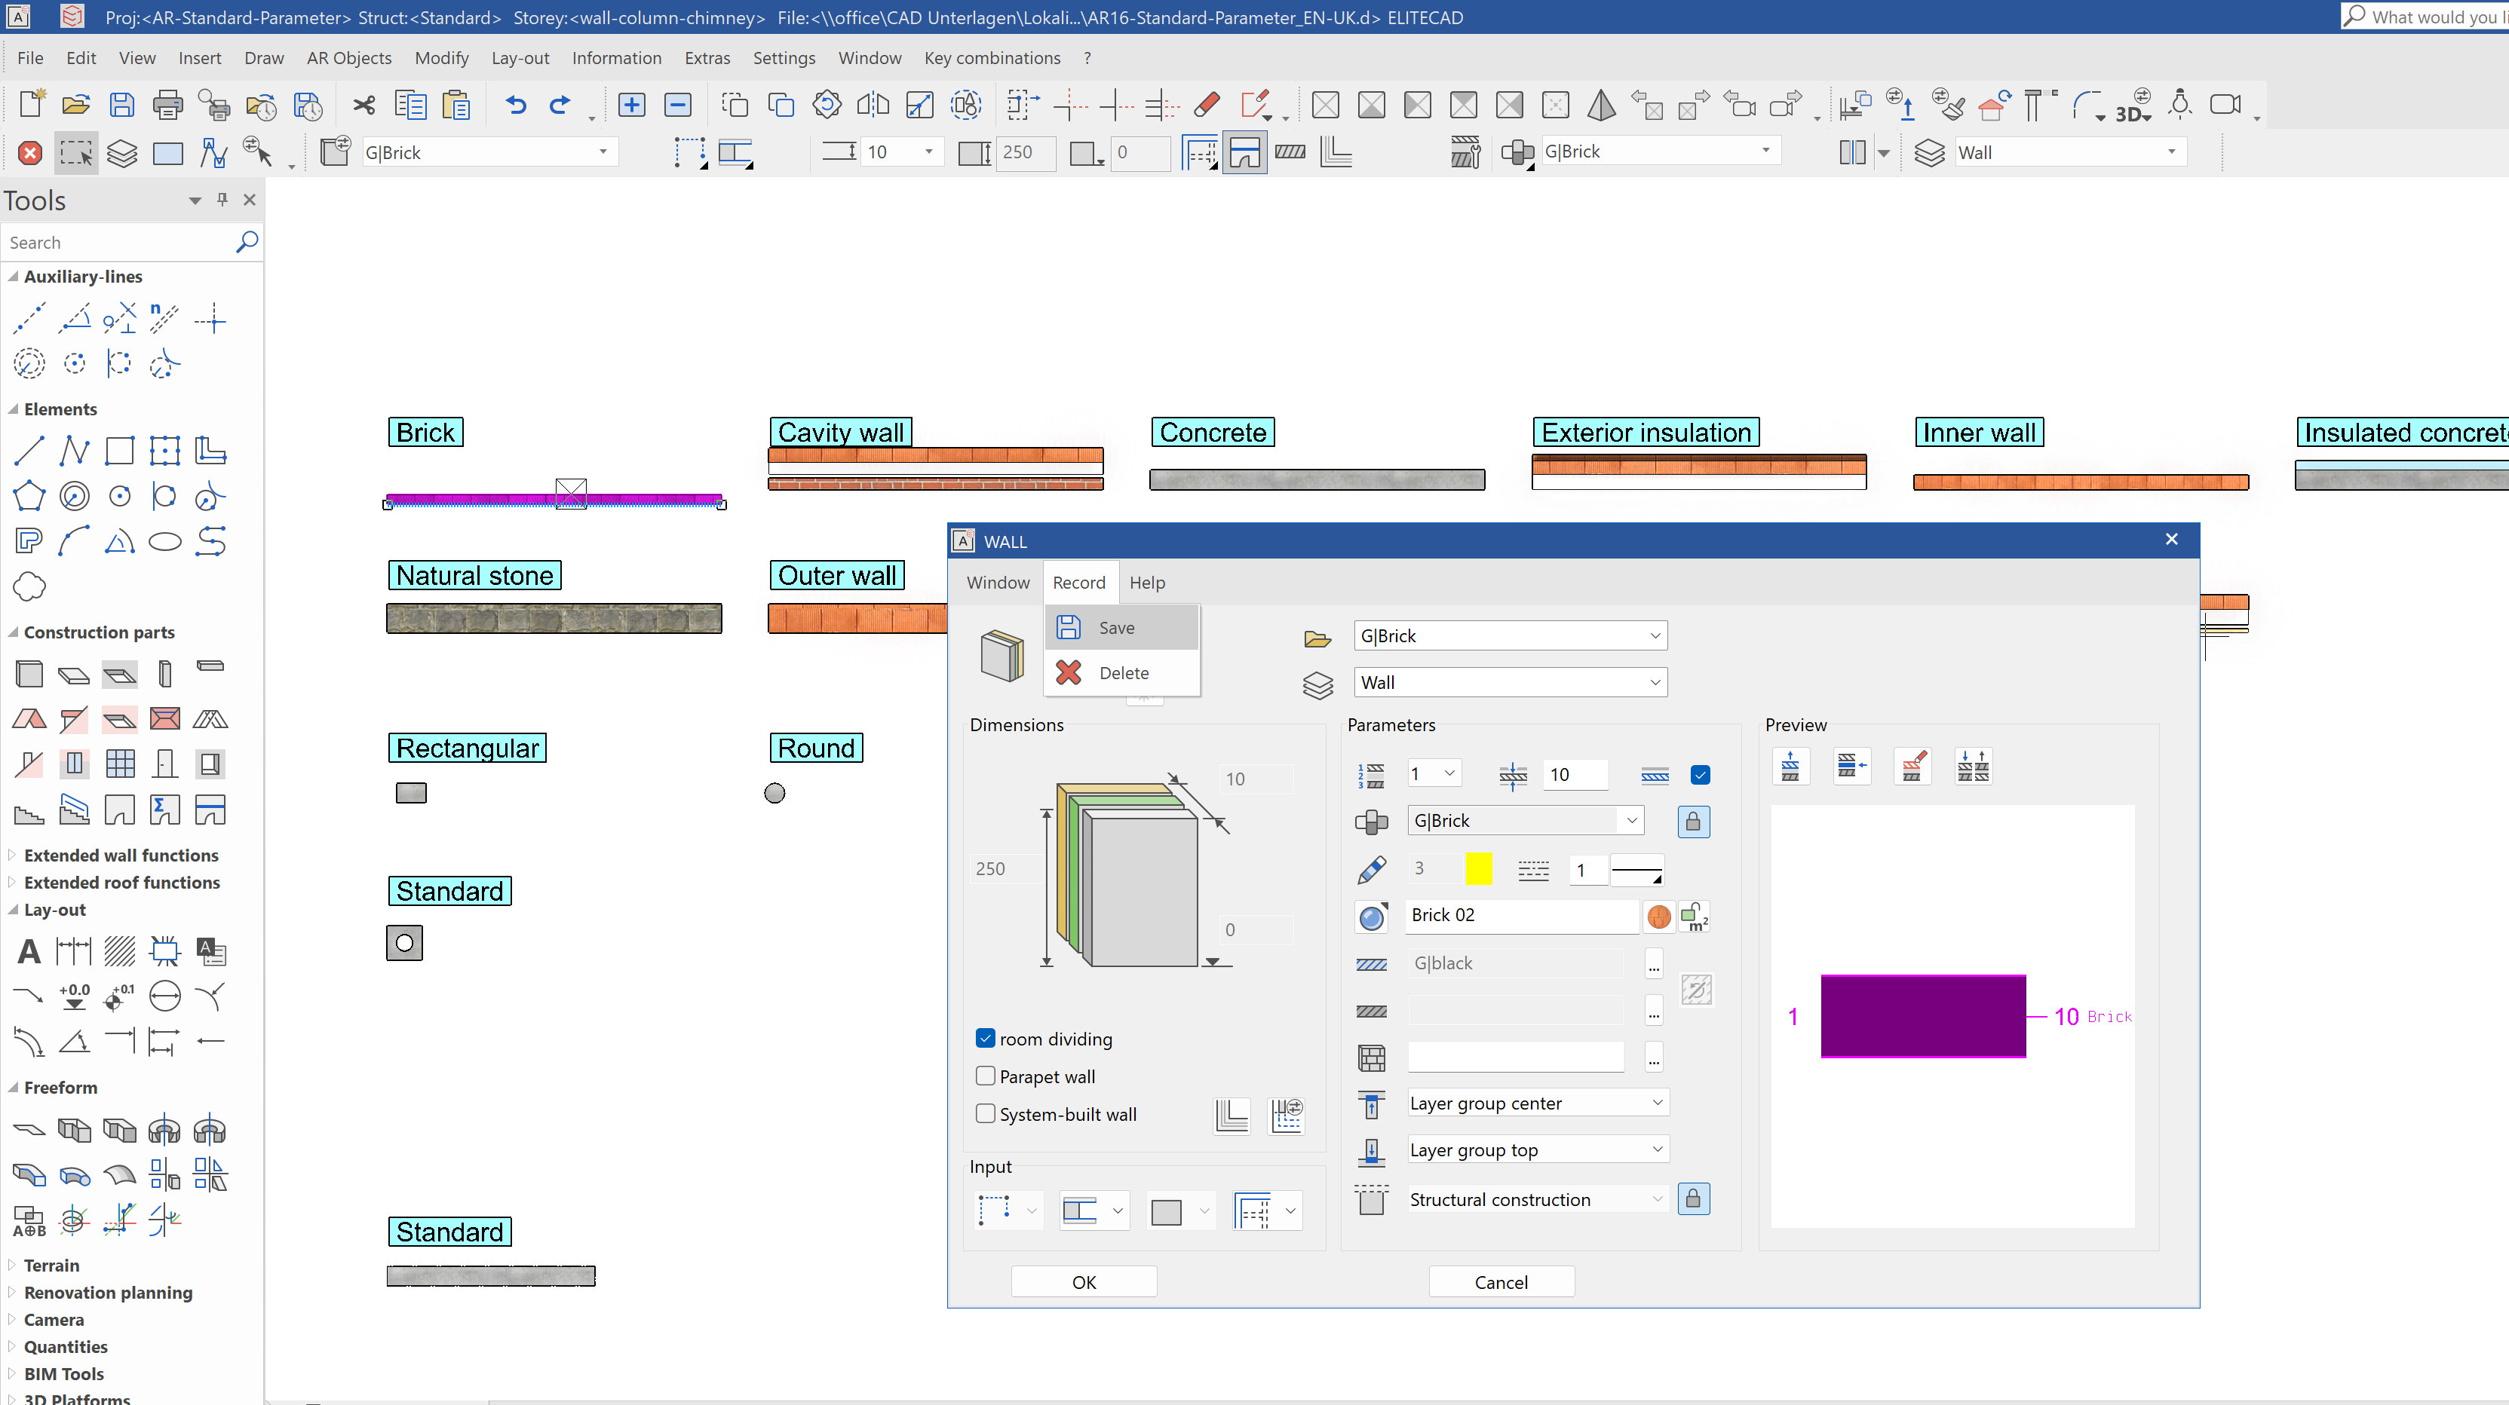The height and width of the screenshot is (1405, 2509).
Task: Click the BIM Tools expand arrow
Action: point(12,1373)
